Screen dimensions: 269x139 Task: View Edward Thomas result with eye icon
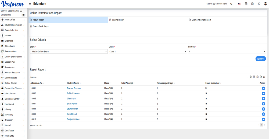(x=263, y=88)
